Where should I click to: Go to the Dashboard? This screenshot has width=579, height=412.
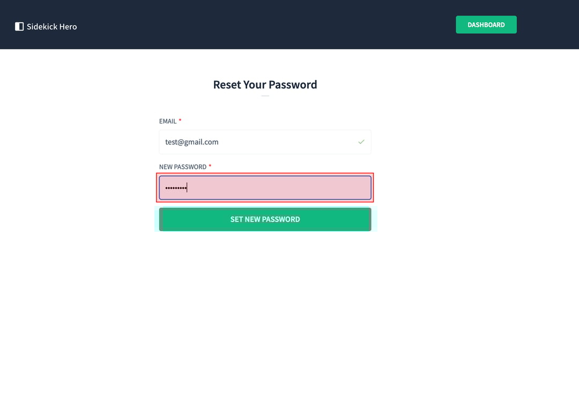(486, 25)
